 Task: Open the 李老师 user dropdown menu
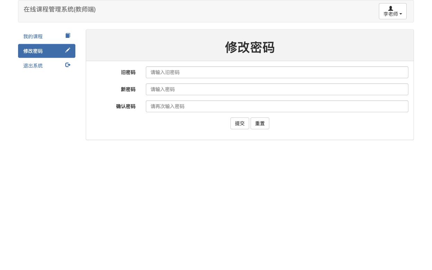pyautogui.click(x=392, y=11)
